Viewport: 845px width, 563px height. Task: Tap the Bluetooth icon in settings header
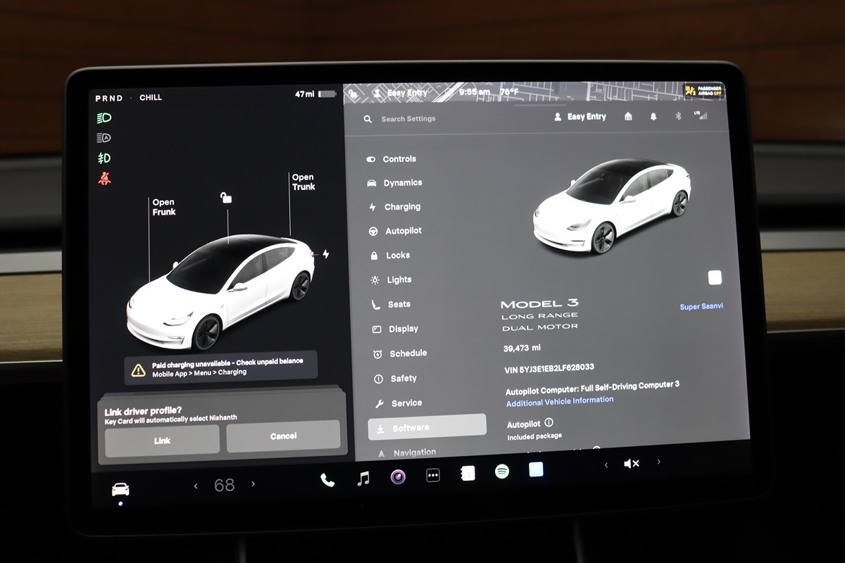678,116
